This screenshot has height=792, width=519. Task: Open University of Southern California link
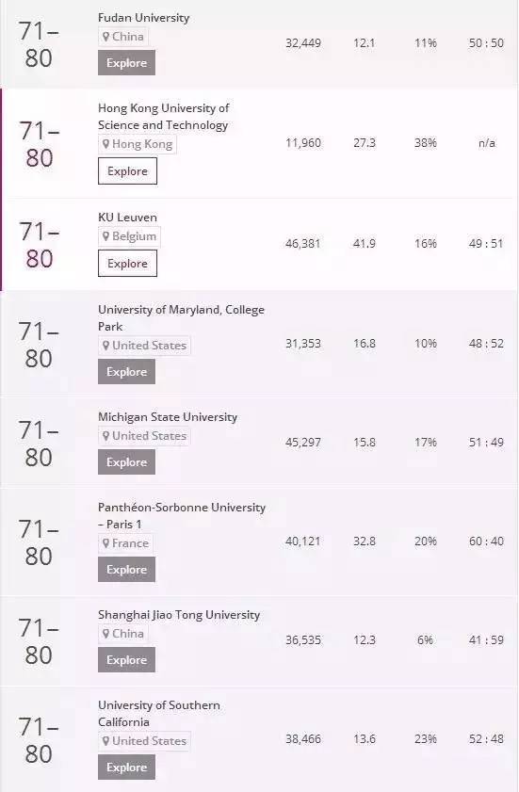(x=158, y=713)
